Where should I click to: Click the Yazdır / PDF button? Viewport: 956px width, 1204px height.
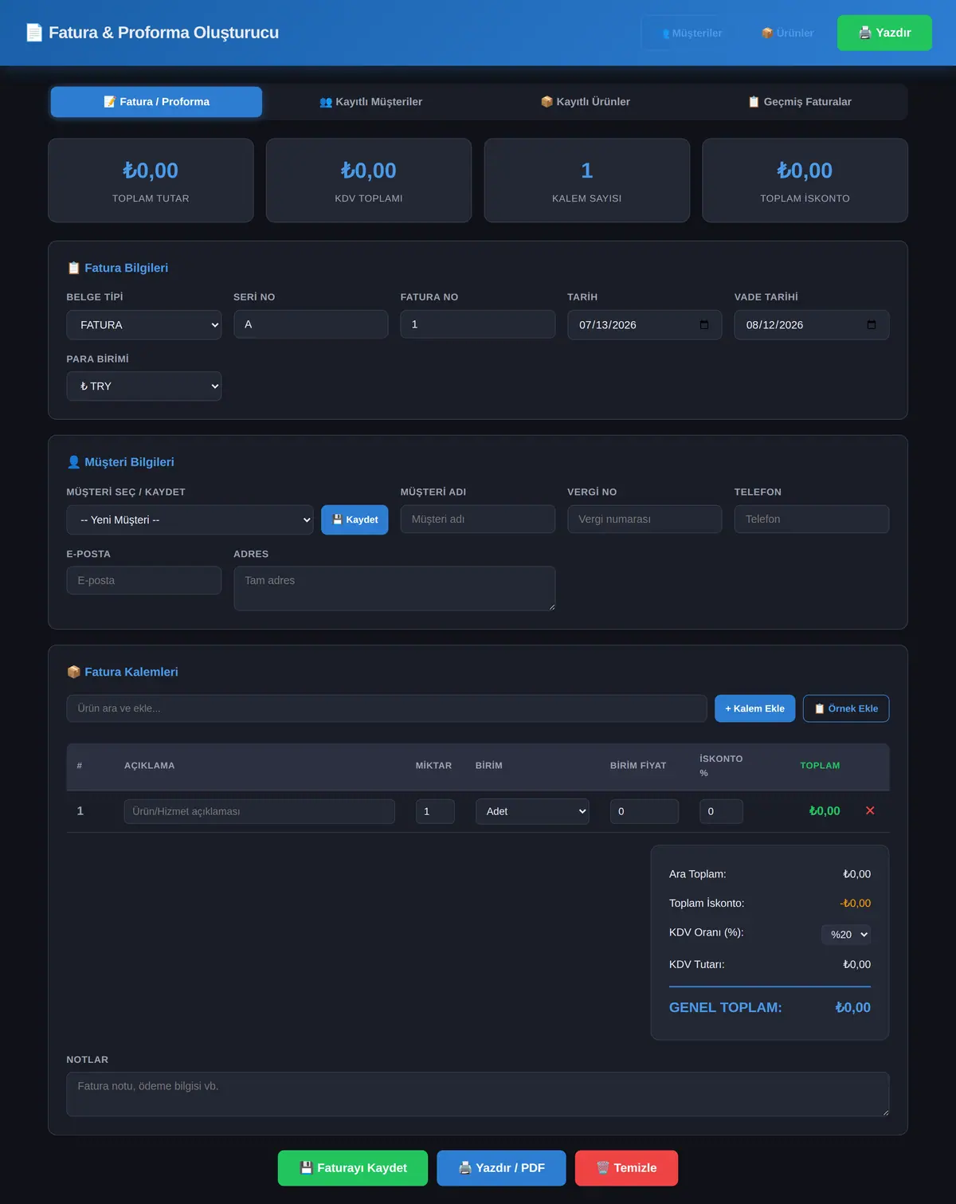[502, 1168]
